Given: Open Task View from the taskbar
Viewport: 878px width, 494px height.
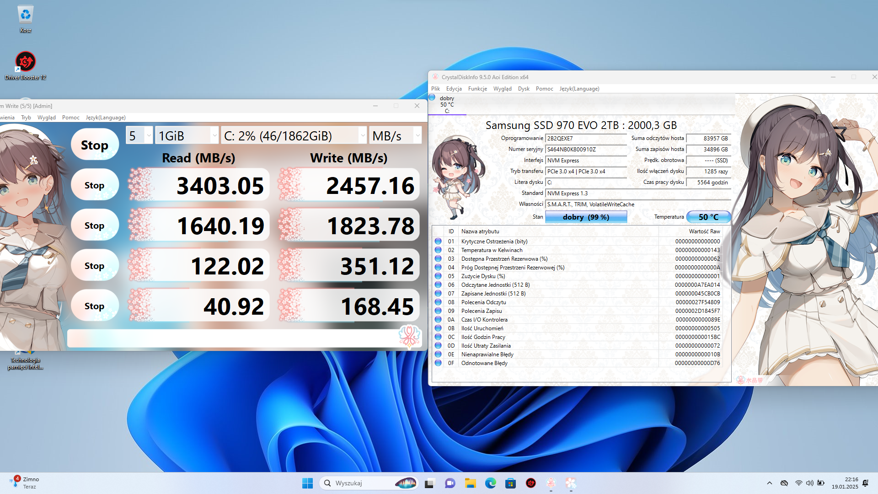Looking at the screenshot, I should [429, 483].
